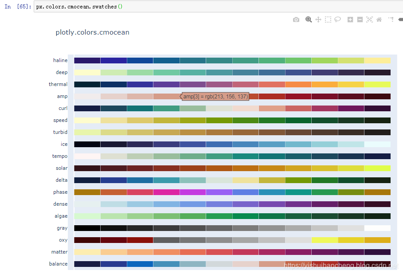Click the first dark red oxy swatch
403x274 pixels.
pyautogui.click(x=87, y=240)
